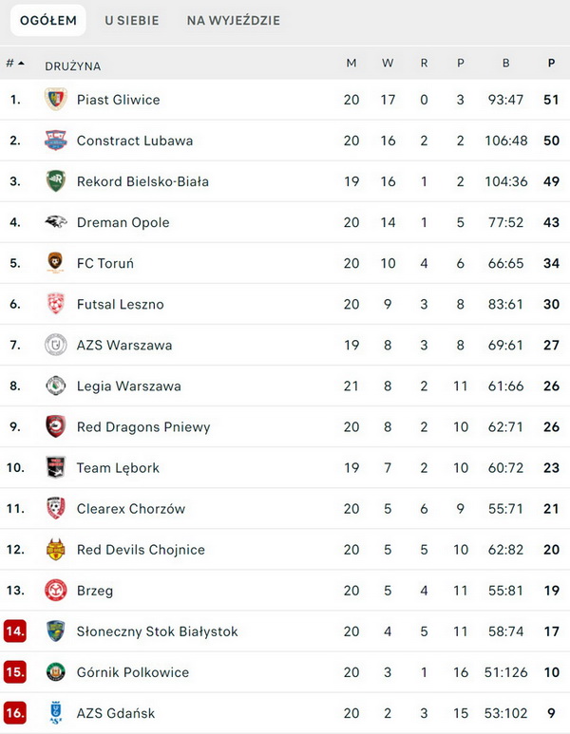The width and height of the screenshot is (570, 734).
Task: Switch to the U SIEBIE tab
Action: pos(132,20)
